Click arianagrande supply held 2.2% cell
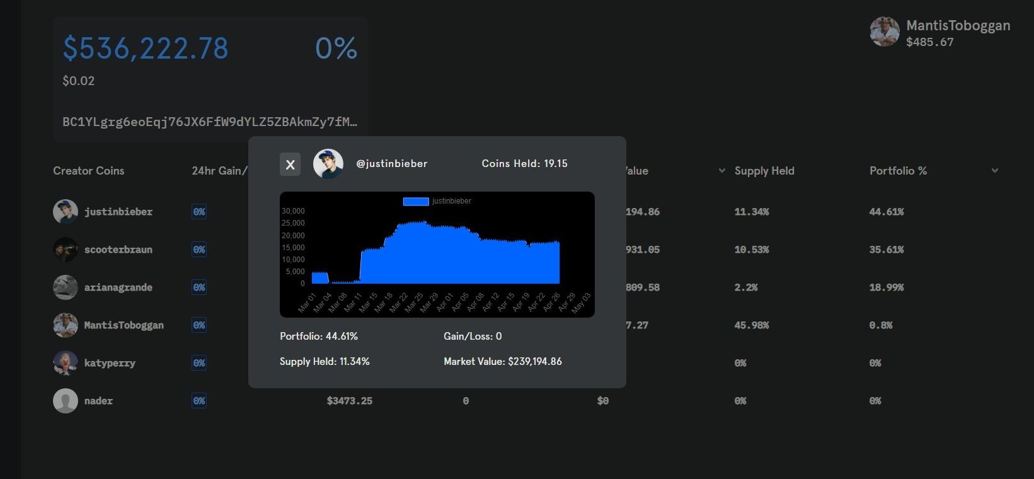 pos(746,287)
